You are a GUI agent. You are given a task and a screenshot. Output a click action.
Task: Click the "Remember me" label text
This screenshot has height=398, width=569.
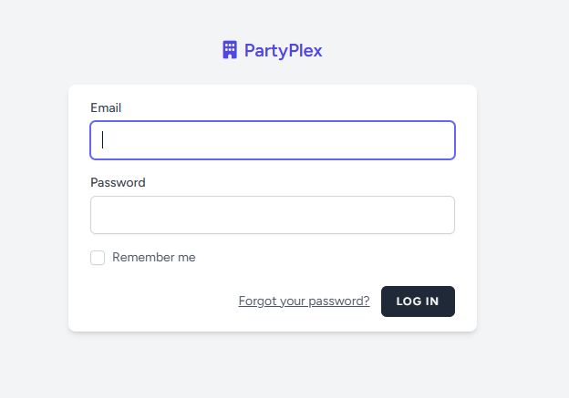click(x=153, y=258)
